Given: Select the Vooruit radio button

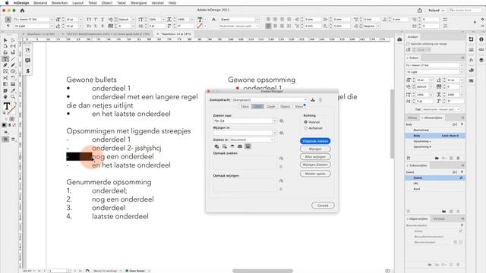Looking at the screenshot, I should (x=305, y=122).
